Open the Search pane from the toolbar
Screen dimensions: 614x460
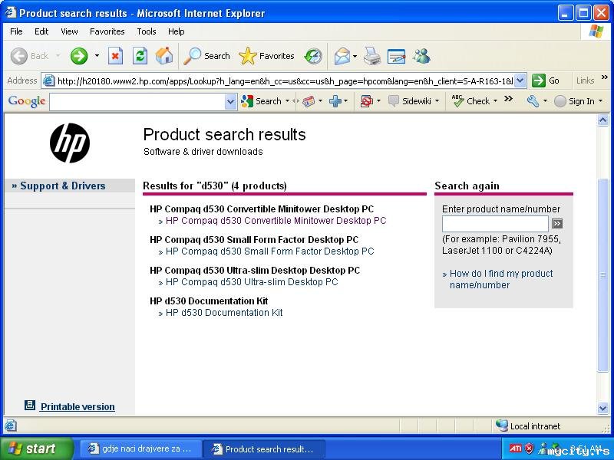point(207,56)
